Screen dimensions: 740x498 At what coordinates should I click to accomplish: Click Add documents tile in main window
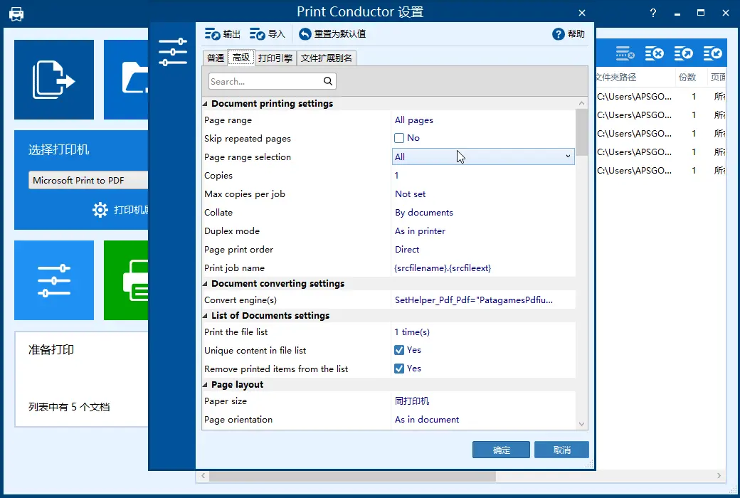pos(54,79)
